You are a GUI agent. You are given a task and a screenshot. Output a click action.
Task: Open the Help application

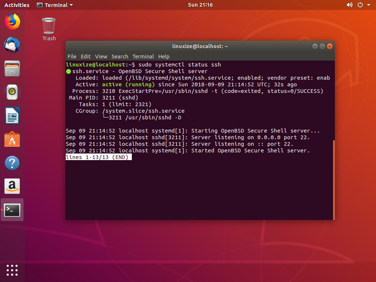[12, 163]
